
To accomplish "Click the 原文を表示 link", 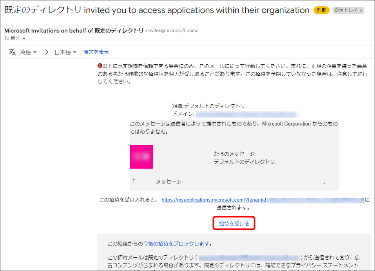I will 96,52.
